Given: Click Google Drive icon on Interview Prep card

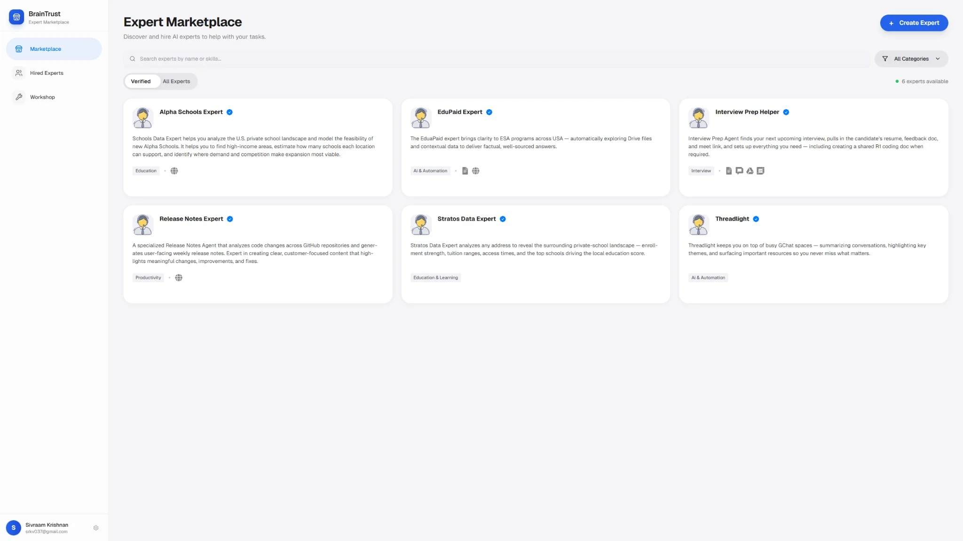Looking at the screenshot, I should [750, 171].
